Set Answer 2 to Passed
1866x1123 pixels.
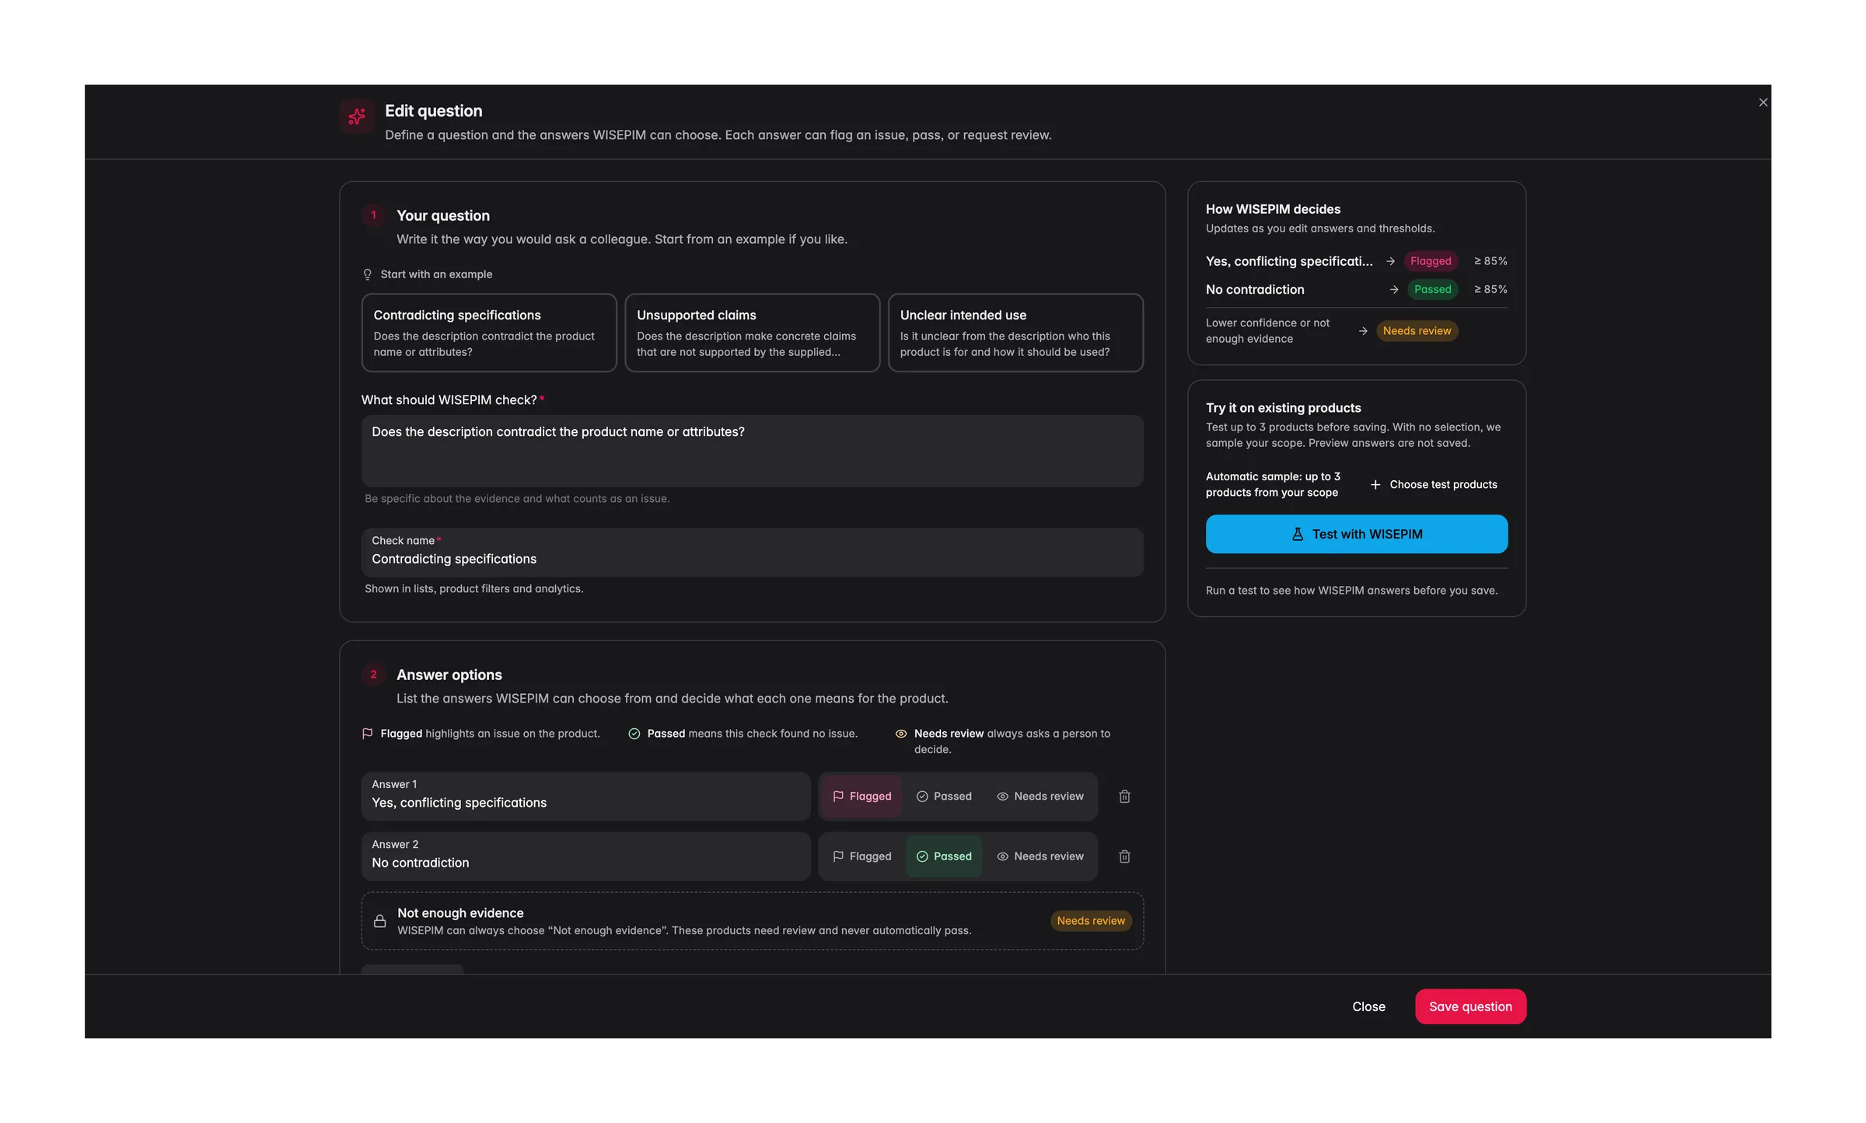click(x=944, y=856)
